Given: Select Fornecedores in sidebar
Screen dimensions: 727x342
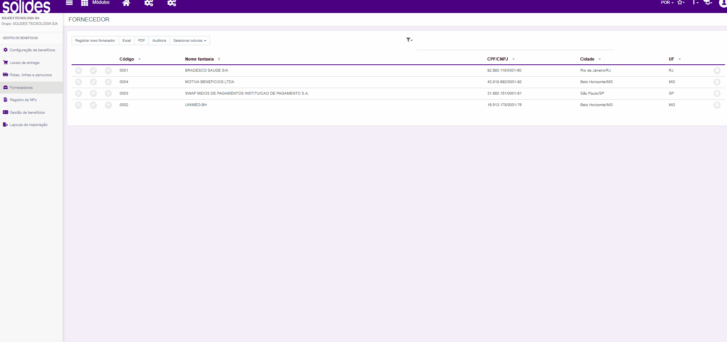Looking at the screenshot, I should [31, 88].
